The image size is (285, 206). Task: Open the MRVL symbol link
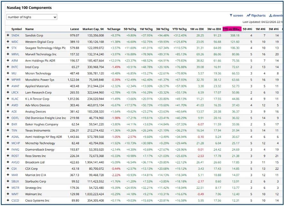[x=15, y=54]
